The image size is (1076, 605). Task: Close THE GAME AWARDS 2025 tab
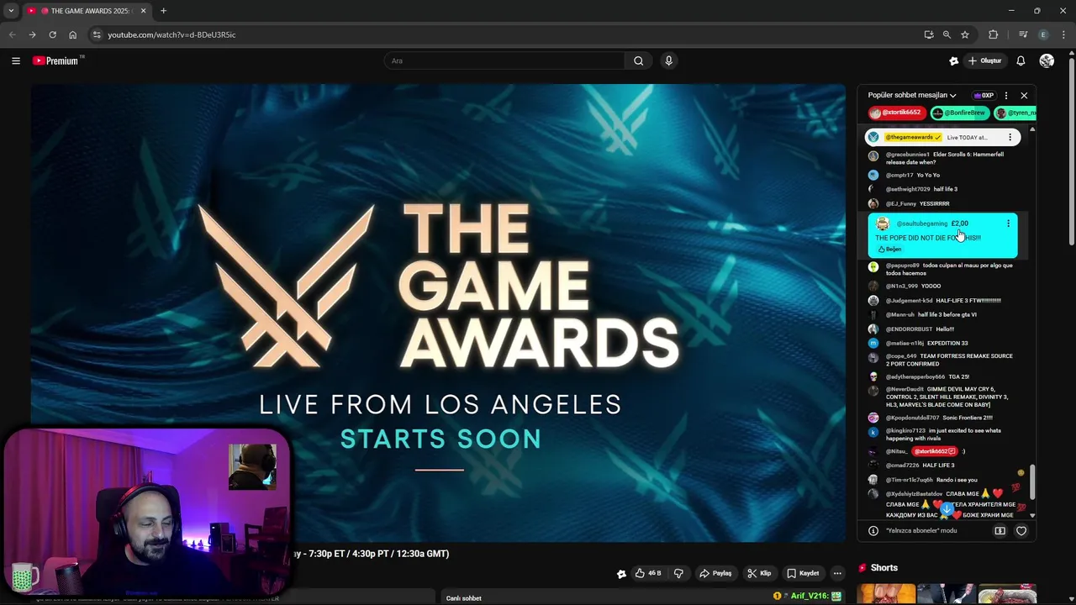pos(143,11)
